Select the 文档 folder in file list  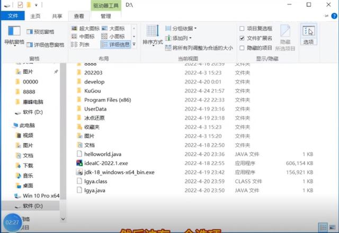(90, 145)
